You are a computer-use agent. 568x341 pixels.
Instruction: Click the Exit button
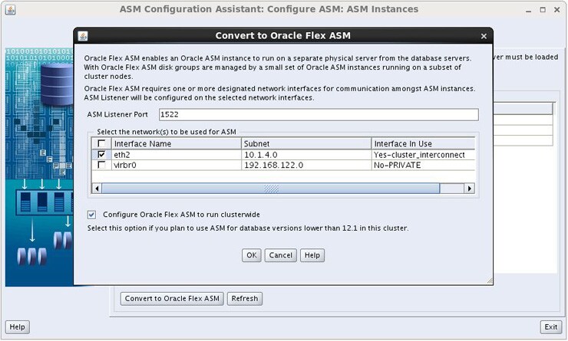[x=550, y=326]
